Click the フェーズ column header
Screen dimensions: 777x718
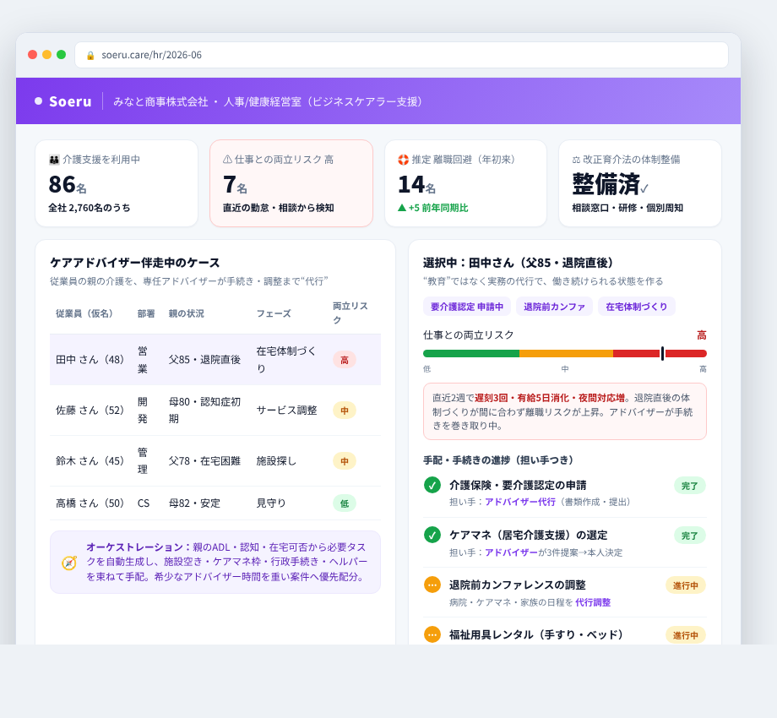(x=274, y=313)
